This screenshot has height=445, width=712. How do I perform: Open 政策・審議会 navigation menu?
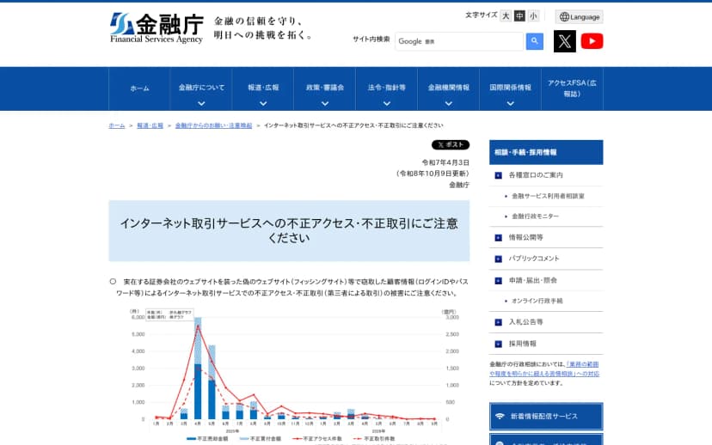point(325,88)
